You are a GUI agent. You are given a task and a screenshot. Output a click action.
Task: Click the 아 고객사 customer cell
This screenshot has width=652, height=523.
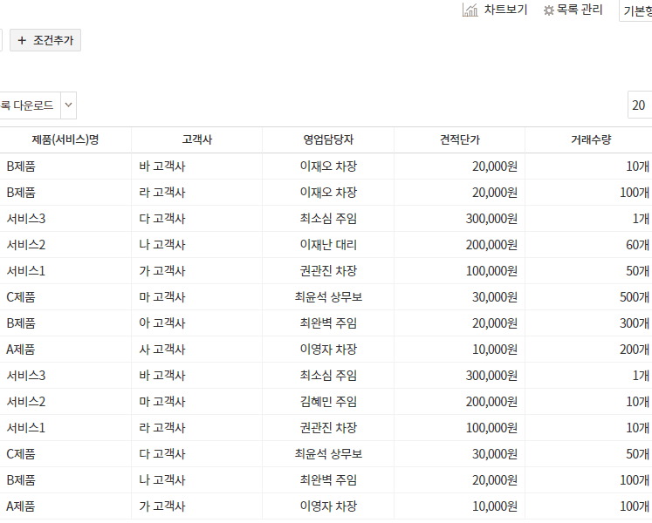click(161, 323)
